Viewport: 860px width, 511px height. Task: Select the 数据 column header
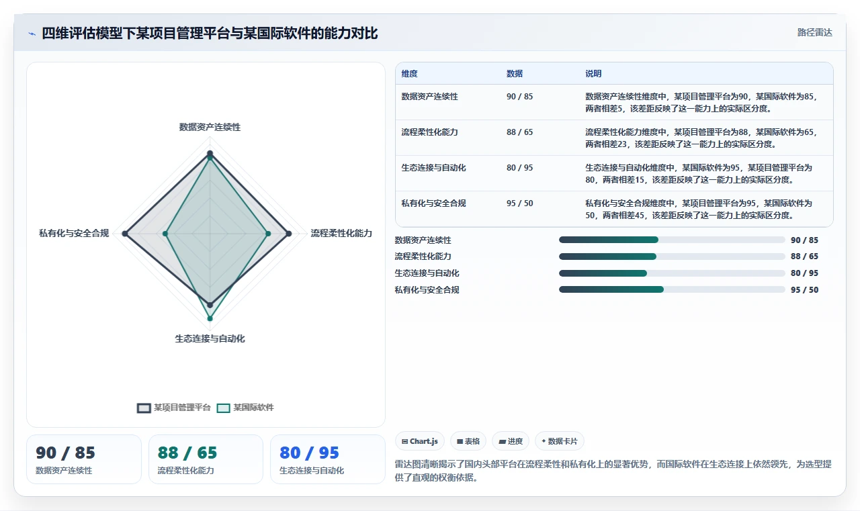point(515,74)
